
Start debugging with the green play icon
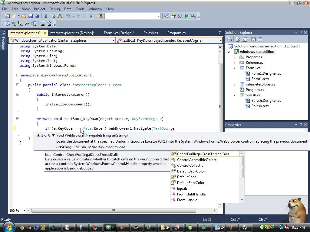pyautogui.click(x=91, y=16)
